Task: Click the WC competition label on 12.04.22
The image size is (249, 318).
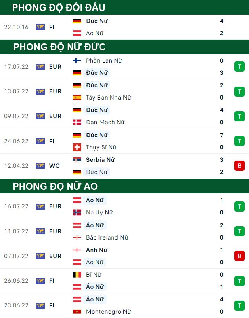Action: 54,166
